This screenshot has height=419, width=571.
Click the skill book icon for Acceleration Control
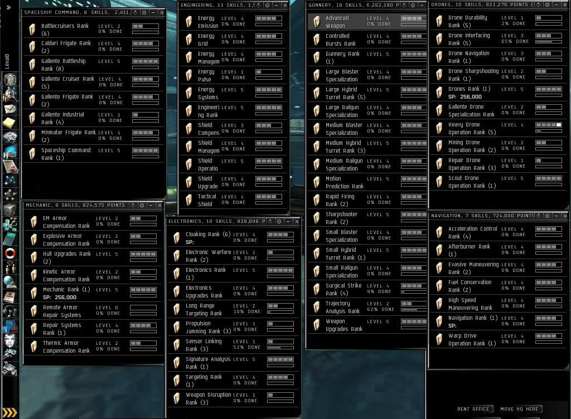click(x=439, y=232)
